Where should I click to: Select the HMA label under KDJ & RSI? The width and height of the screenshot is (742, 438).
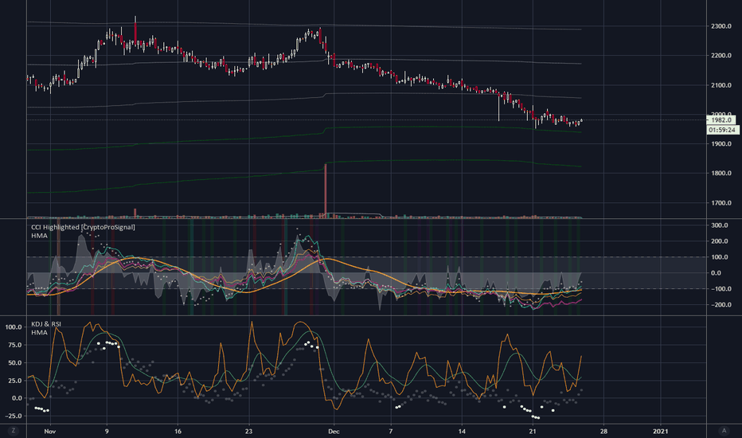[39, 332]
